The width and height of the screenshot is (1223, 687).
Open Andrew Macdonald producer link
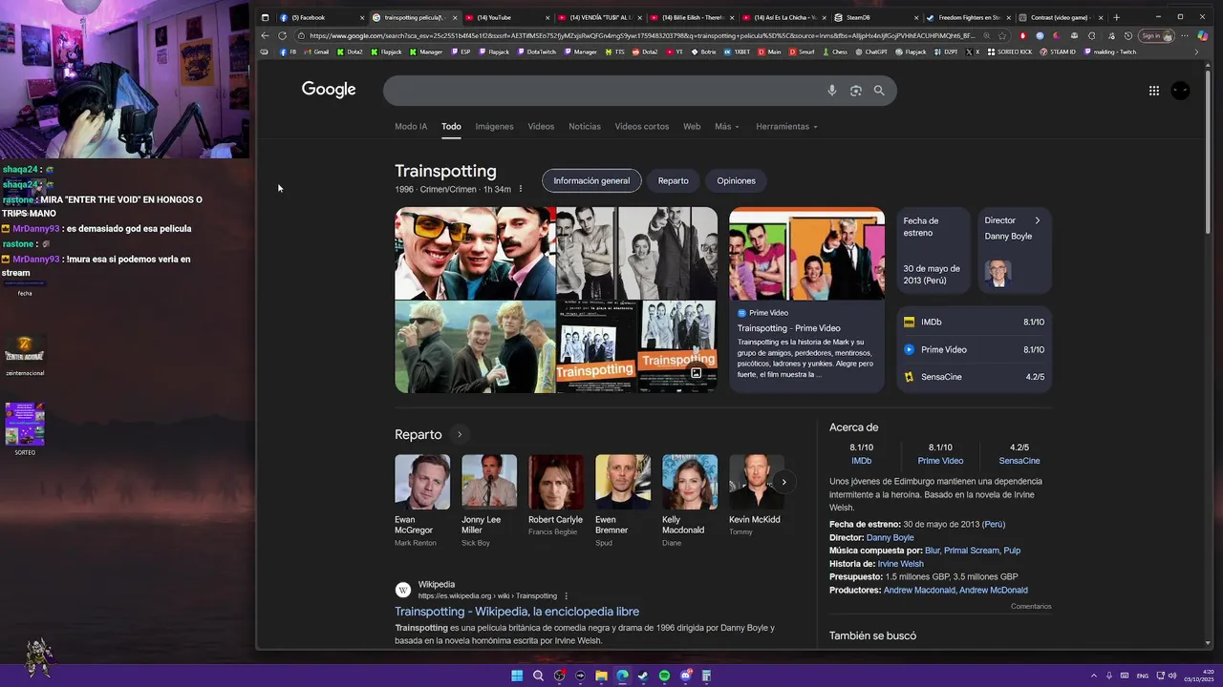coord(918,591)
